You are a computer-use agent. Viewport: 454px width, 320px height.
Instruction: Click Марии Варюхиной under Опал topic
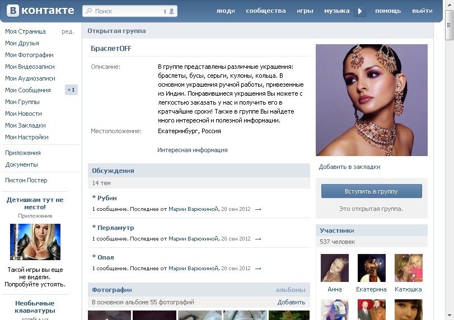(194, 269)
